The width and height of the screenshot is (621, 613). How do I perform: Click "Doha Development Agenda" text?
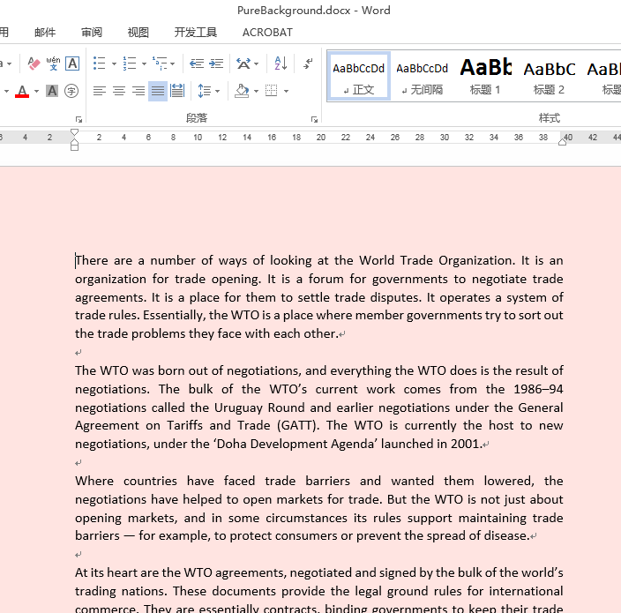point(296,445)
